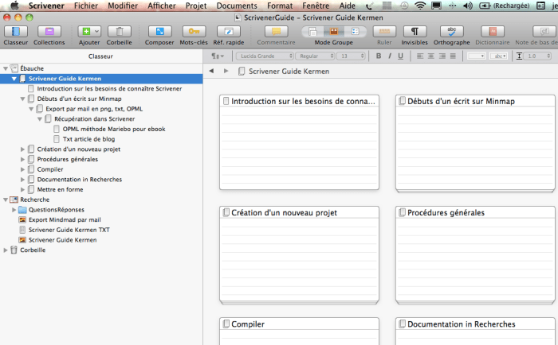Viewport: 558px width, 345px height.
Task: Enter Composer full-screen mode icon
Action: point(159,32)
